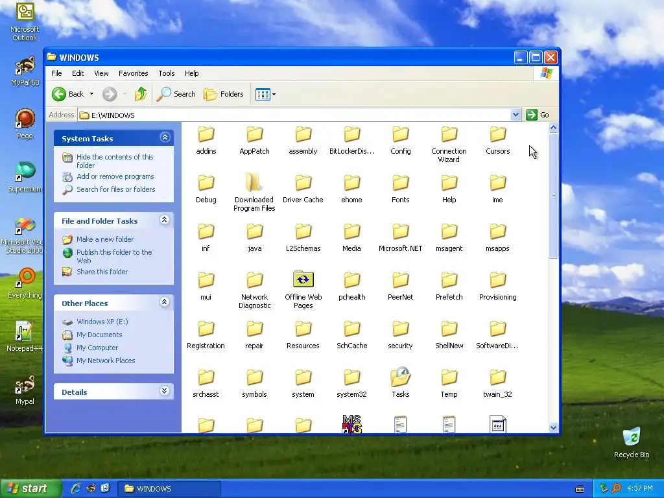Select the java folder

[x=254, y=237]
